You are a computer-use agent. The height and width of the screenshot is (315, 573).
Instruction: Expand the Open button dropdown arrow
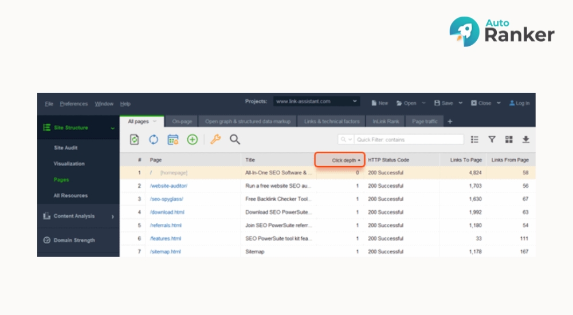pyautogui.click(x=424, y=103)
